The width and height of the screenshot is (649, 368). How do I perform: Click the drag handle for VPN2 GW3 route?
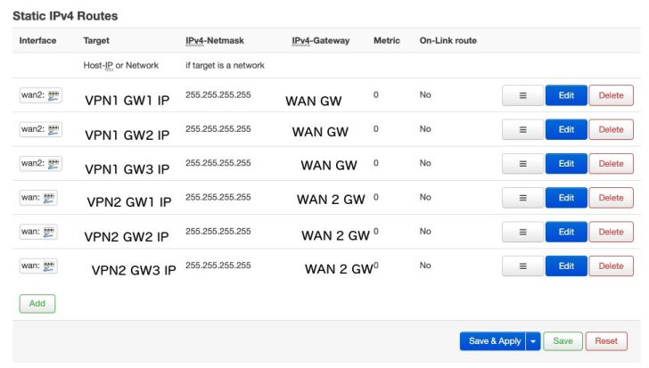522,266
